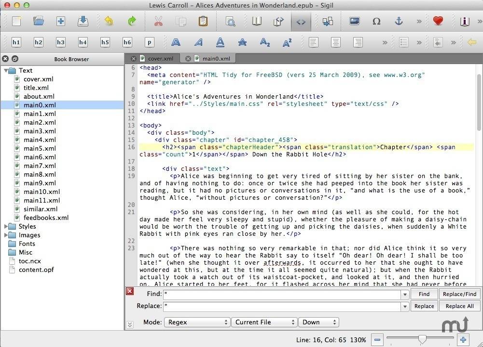Show more main toolbar items after anchor
Viewport: 483px width, 347px height.
(419, 22)
